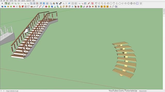Viewport: 165px width, 92px height.
Task: Click the orange swirl icon
Action: [x=20, y=7]
